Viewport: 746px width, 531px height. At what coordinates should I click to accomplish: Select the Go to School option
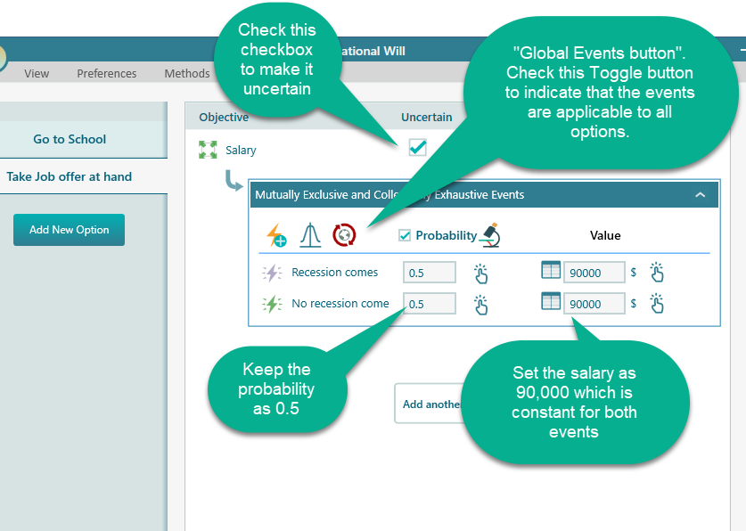click(70, 139)
